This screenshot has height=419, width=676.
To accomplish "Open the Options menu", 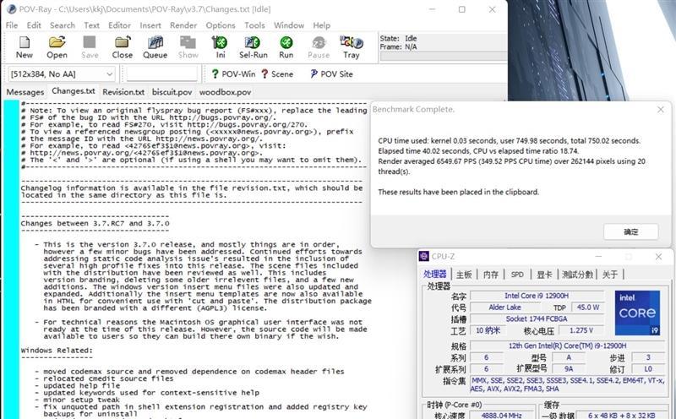I will [x=221, y=25].
